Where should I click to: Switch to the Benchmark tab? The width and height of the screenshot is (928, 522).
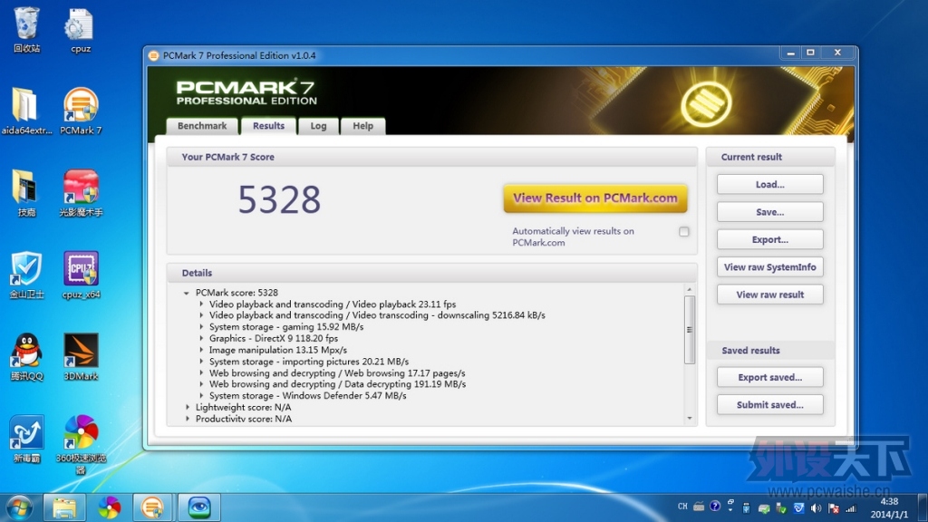(x=202, y=126)
